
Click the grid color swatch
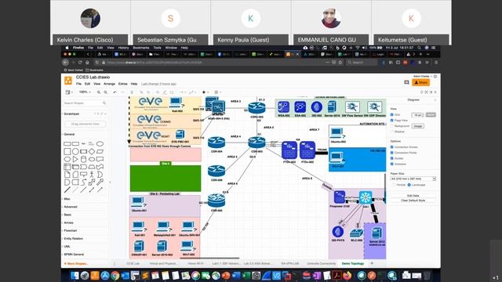(x=431, y=115)
